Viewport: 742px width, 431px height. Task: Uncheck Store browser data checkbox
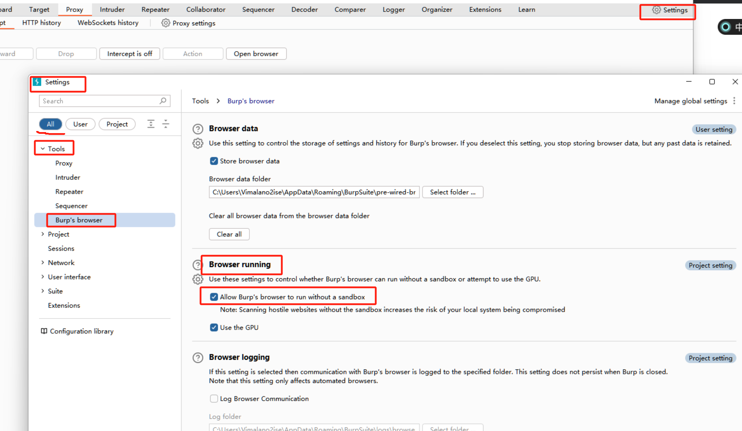(x=214, y=161)
